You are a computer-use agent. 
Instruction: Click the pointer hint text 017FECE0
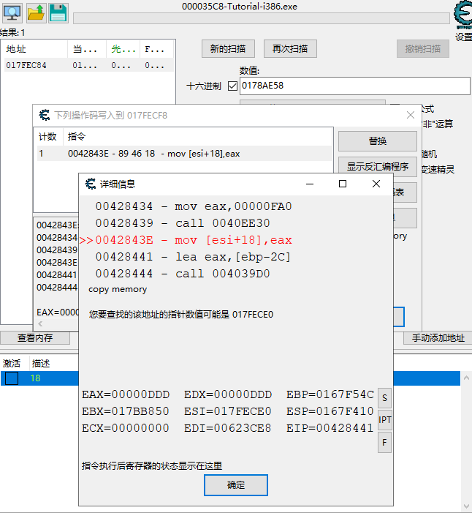181,315
